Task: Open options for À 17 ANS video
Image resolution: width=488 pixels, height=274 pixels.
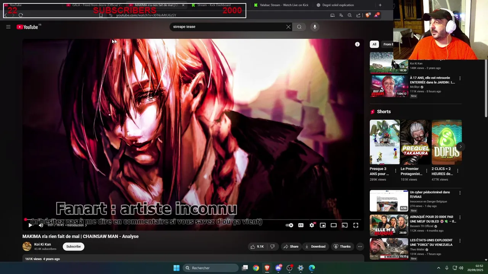Action: pos(460,78)
